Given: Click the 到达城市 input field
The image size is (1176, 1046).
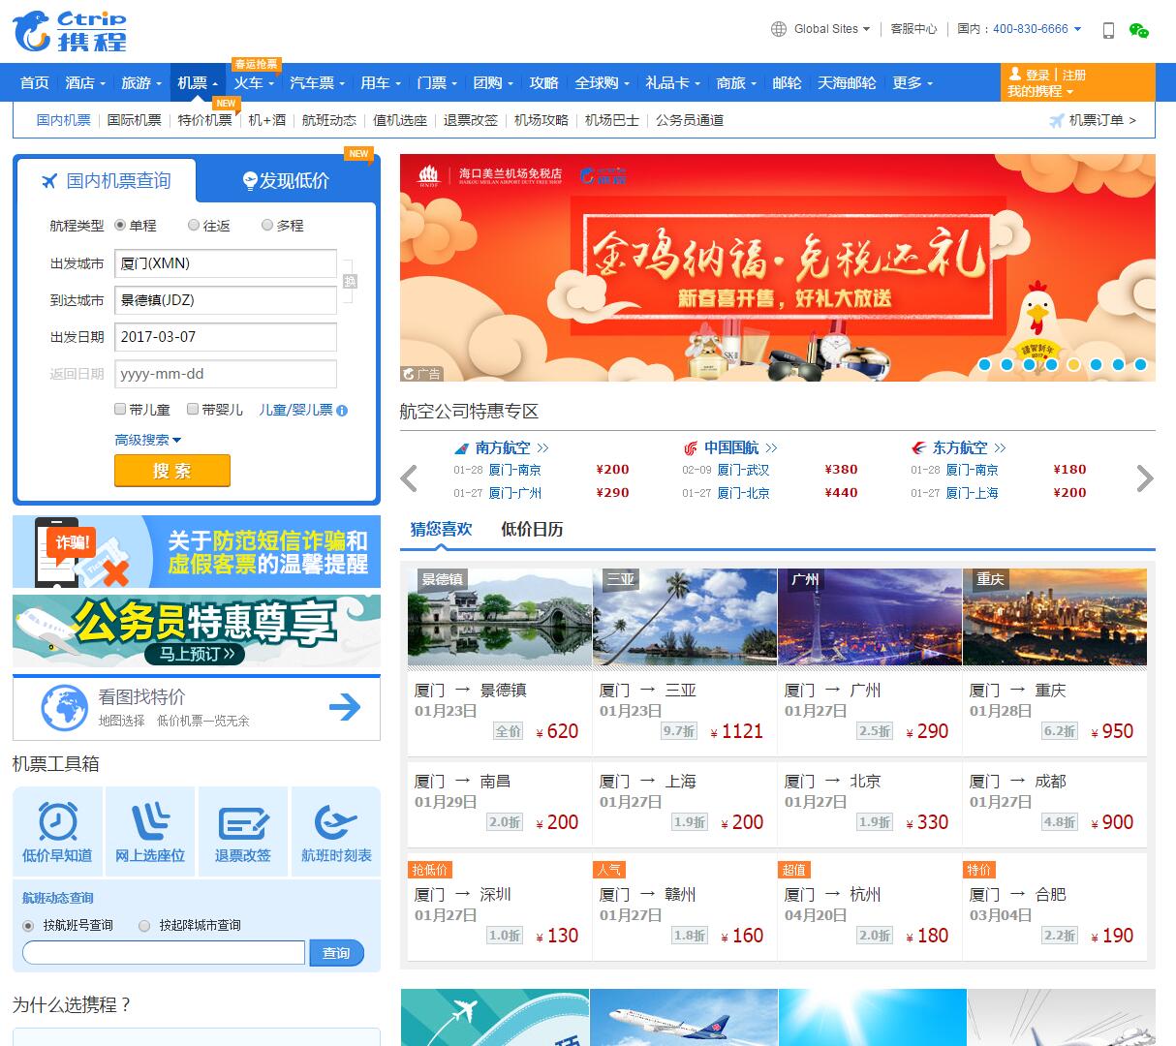Looking at the screenshot, I should click(x=226, y=300).
